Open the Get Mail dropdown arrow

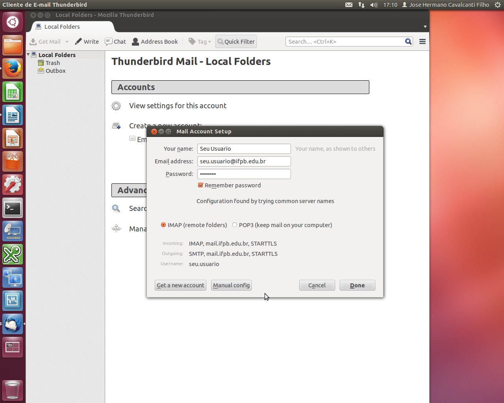coord(67,42)
